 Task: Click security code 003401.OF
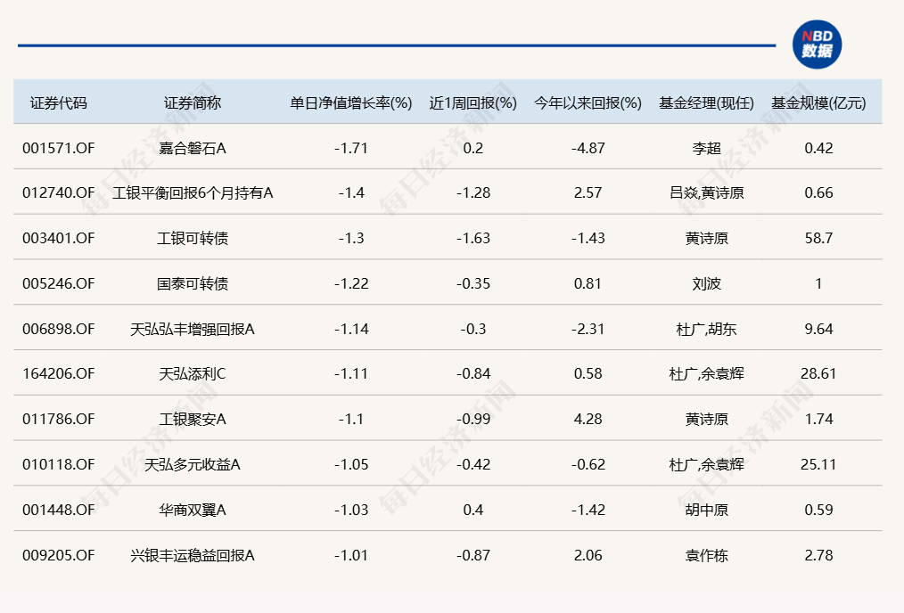[58, 238]
